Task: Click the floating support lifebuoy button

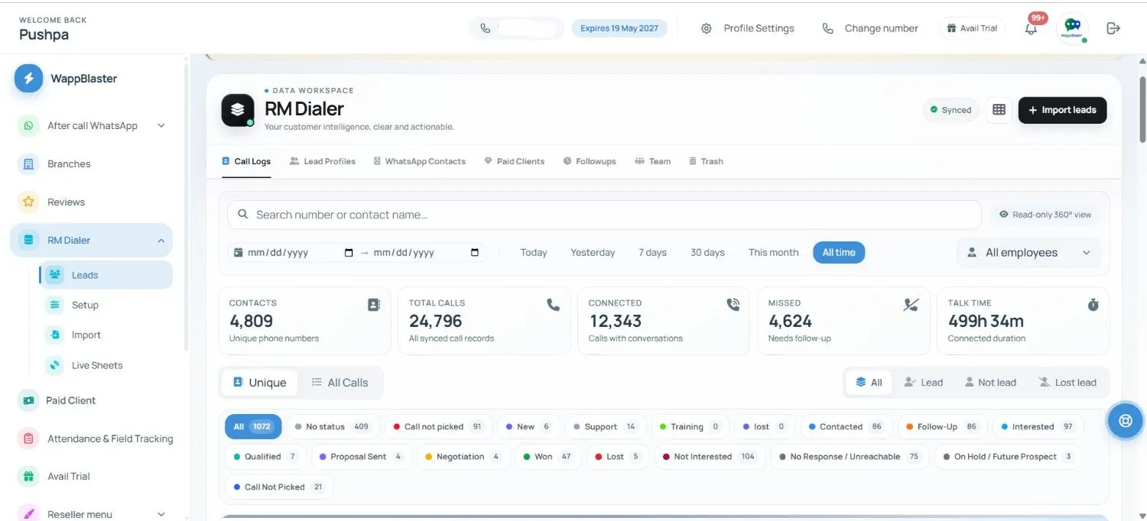Action: 1125,420
